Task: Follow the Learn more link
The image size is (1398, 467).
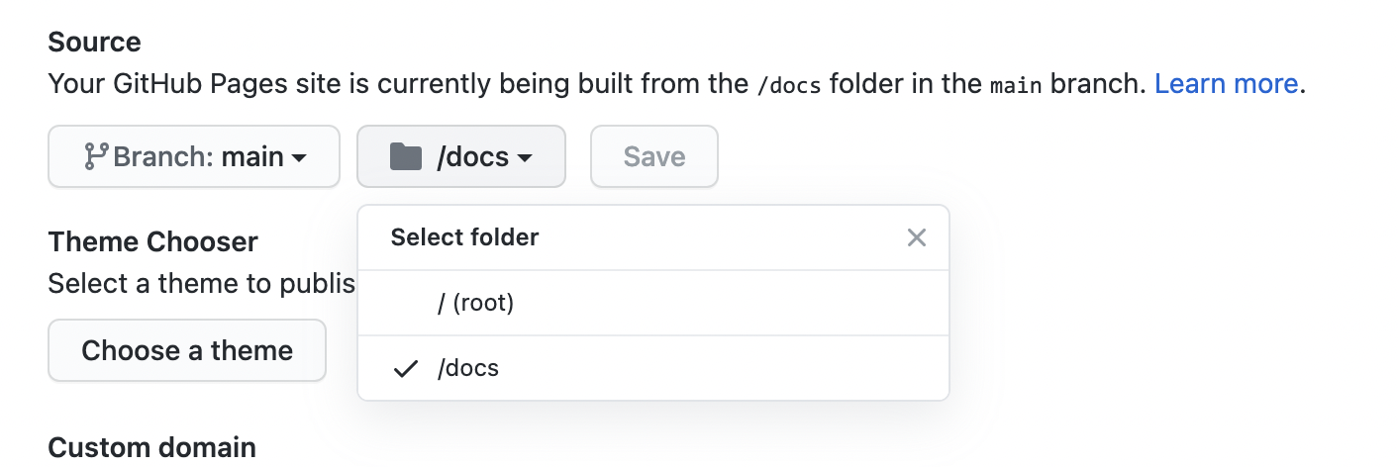Action: coord(1226,84)
